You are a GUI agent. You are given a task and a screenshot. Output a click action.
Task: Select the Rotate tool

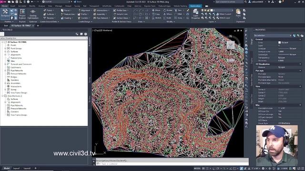click(x=168, y=10)
